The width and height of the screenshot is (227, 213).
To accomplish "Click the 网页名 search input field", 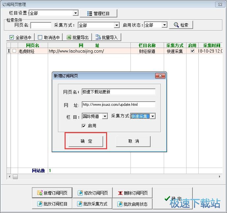I will click(41, 25).
